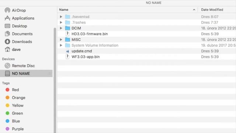Select Remote Disc under Devices
The width and height of the screenshot is (236, 133).
(23, 66)
